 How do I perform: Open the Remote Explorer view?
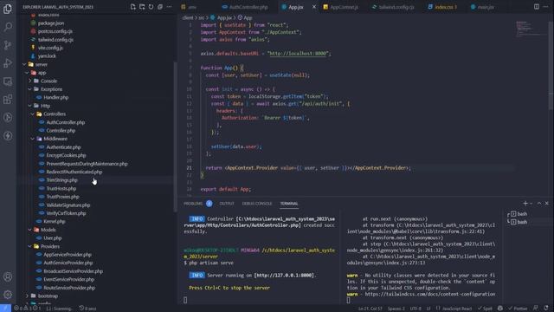[x=8, y=81]
